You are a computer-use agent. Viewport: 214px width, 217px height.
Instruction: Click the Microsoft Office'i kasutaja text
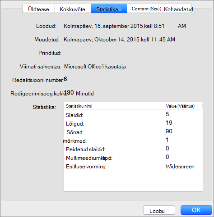click(95, 67)
